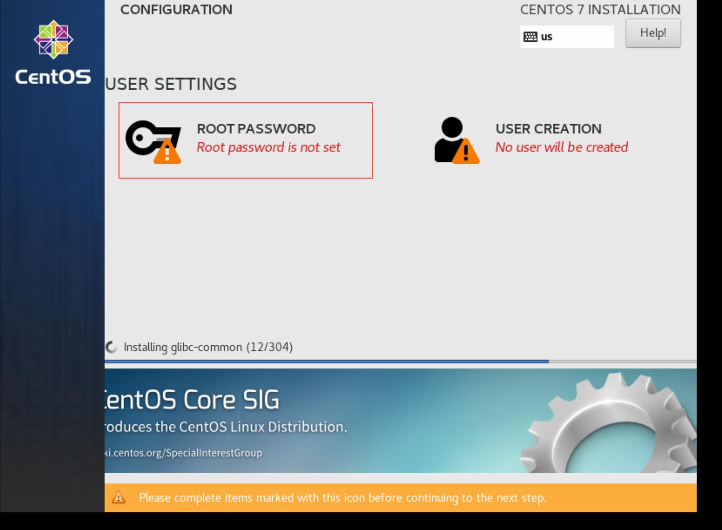Click the package installation progress bar

click(x=400, y=362)
